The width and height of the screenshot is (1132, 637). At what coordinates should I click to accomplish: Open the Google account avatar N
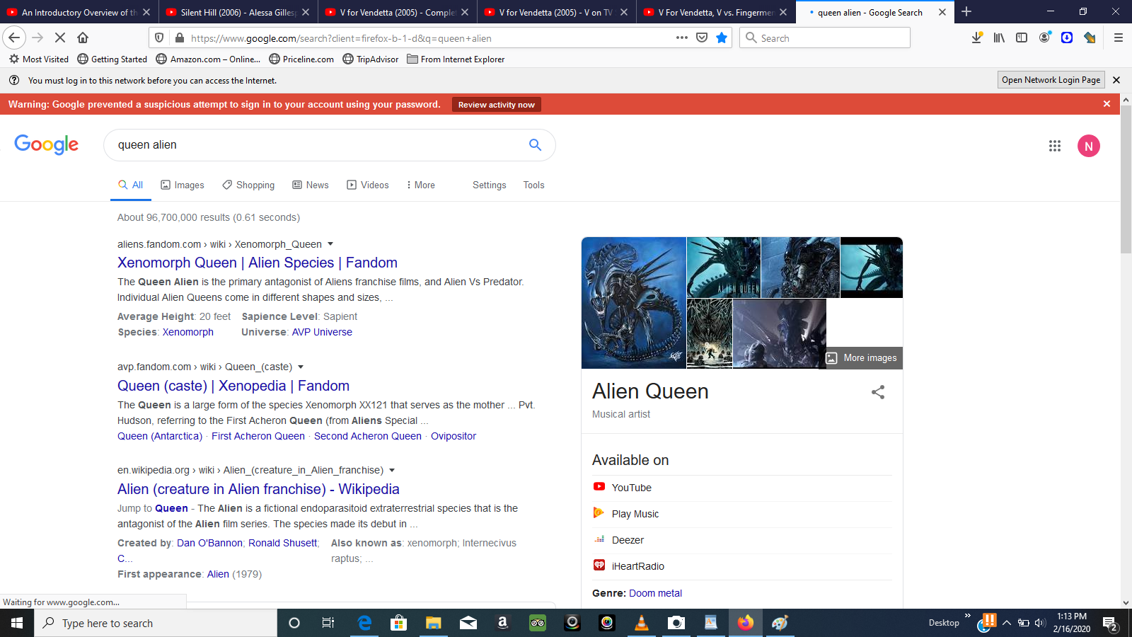click(1089, 146)
